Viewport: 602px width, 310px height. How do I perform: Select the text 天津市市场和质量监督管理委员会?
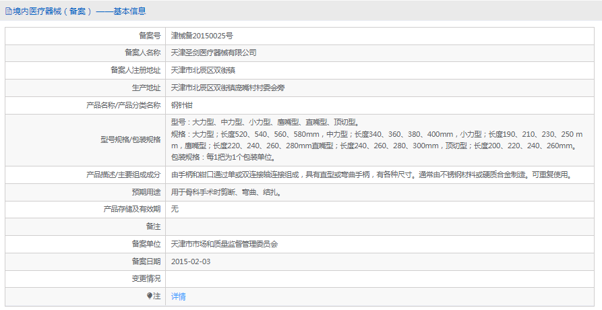pos(224,244)
